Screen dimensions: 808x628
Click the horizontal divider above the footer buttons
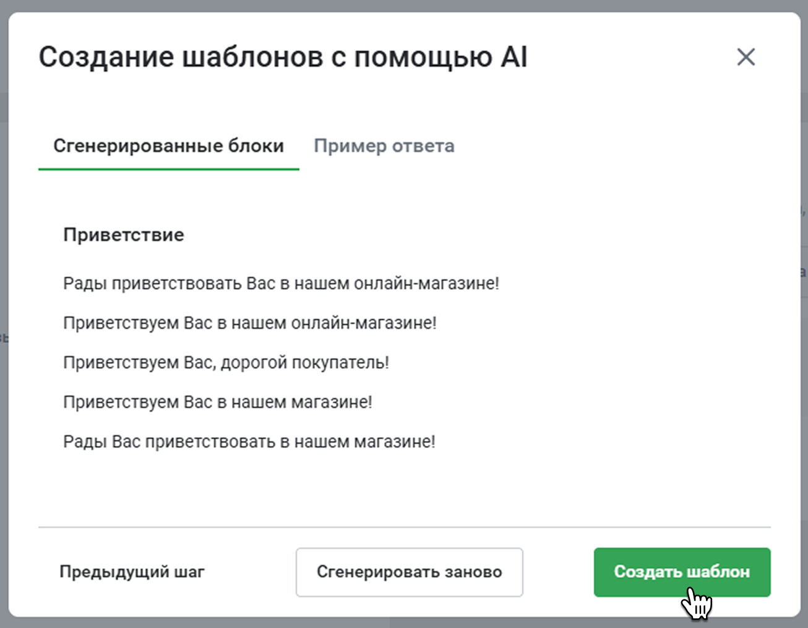coord(404,527)
